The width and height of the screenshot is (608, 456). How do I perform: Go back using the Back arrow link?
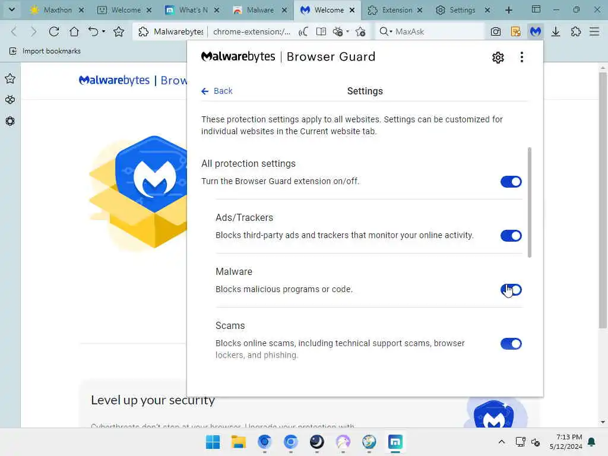point(217,91)
